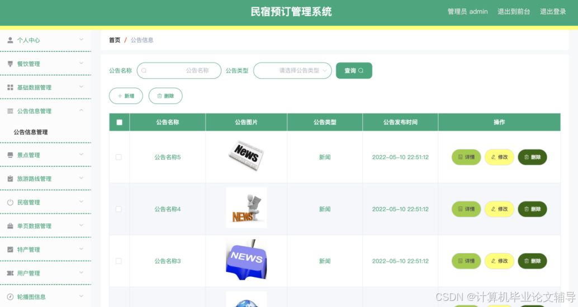The height and width of the screenshot is (307, 578).
Task: Open the 公告信息管理 submenu item
Action: click(31, 132)
